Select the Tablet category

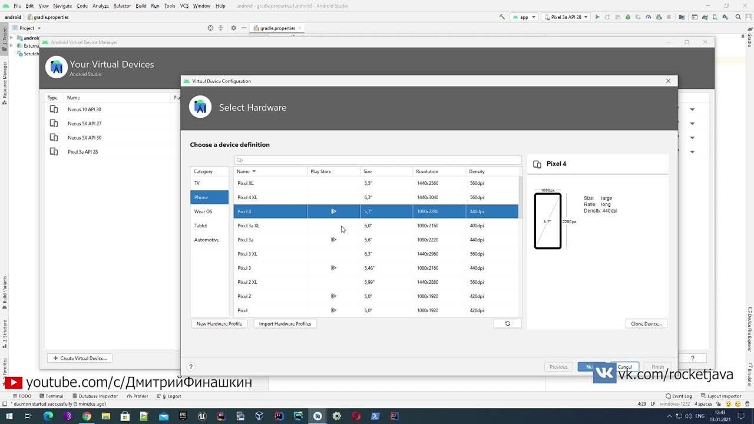tap(201, 226)
